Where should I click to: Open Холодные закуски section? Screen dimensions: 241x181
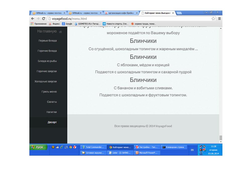(46, 81)
